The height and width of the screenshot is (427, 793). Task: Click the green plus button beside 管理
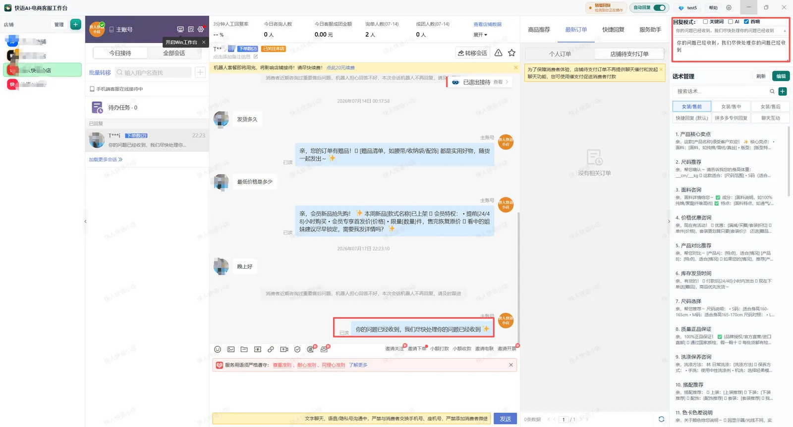tap(76, 24)
